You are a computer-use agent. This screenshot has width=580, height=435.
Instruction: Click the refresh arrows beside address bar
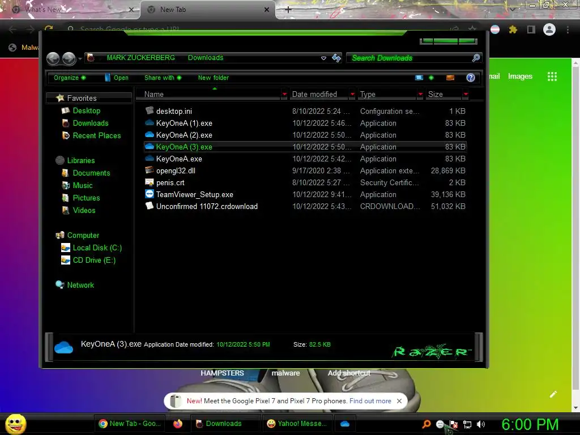click(x=336, y=58)
